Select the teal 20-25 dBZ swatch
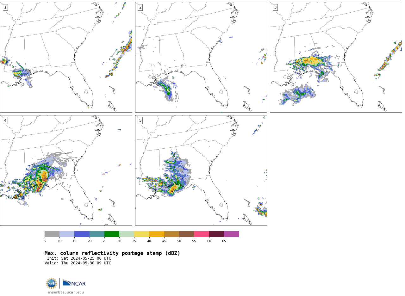 click(97, 234)
